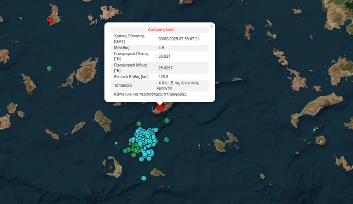Open the 'κλικ' link for more information
This screenshot has height=204, width=353.
pos(128,95)
